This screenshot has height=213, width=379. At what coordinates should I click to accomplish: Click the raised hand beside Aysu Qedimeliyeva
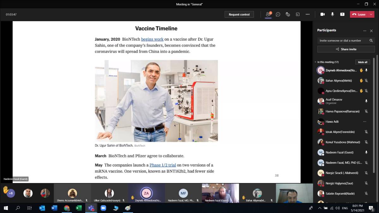coord(361,91)
